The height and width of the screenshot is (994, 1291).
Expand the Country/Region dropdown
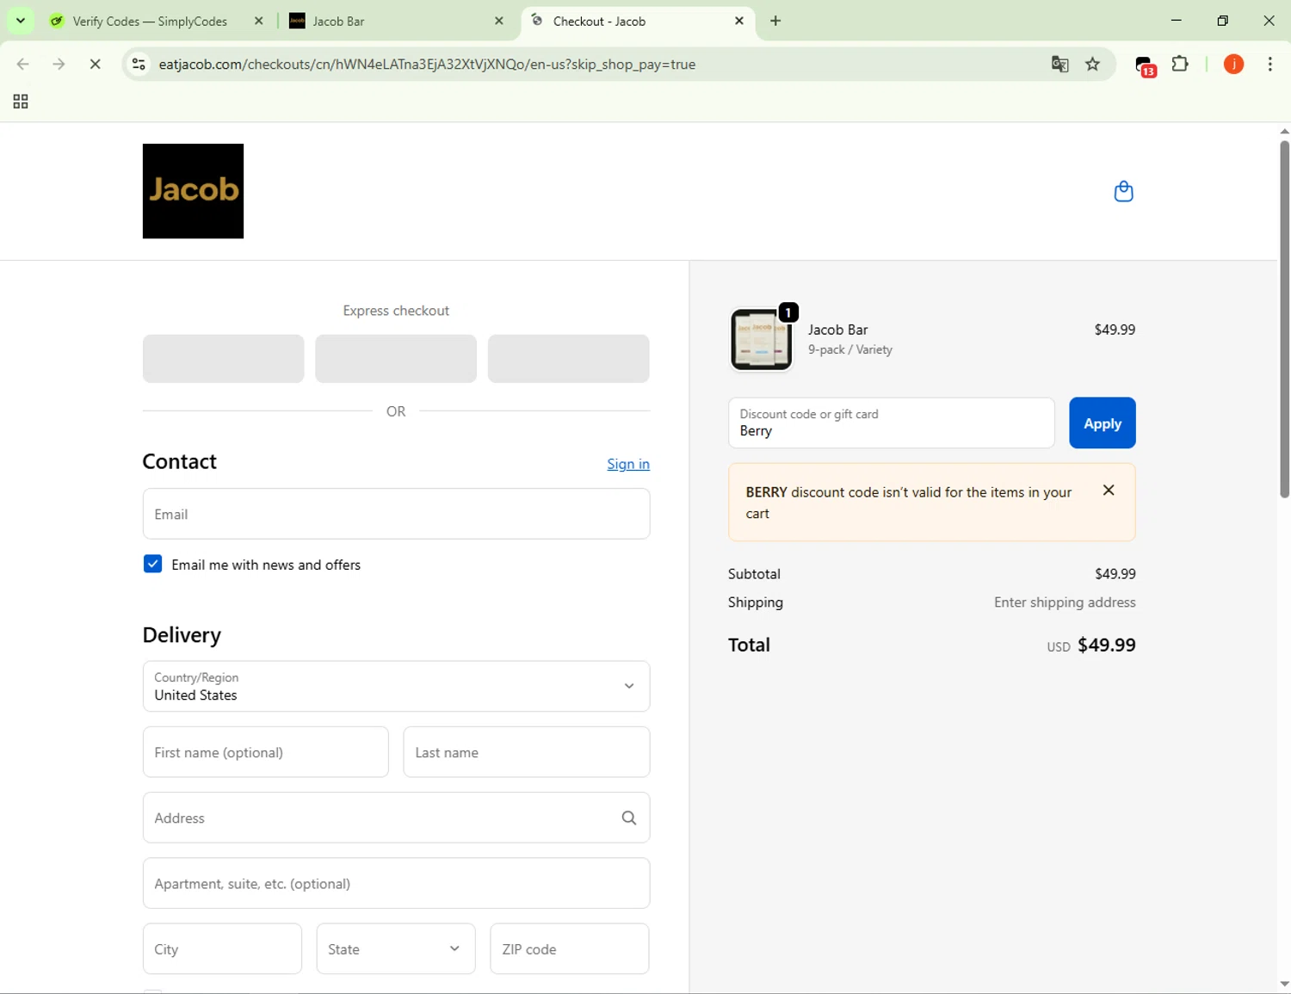click(396, 687)
